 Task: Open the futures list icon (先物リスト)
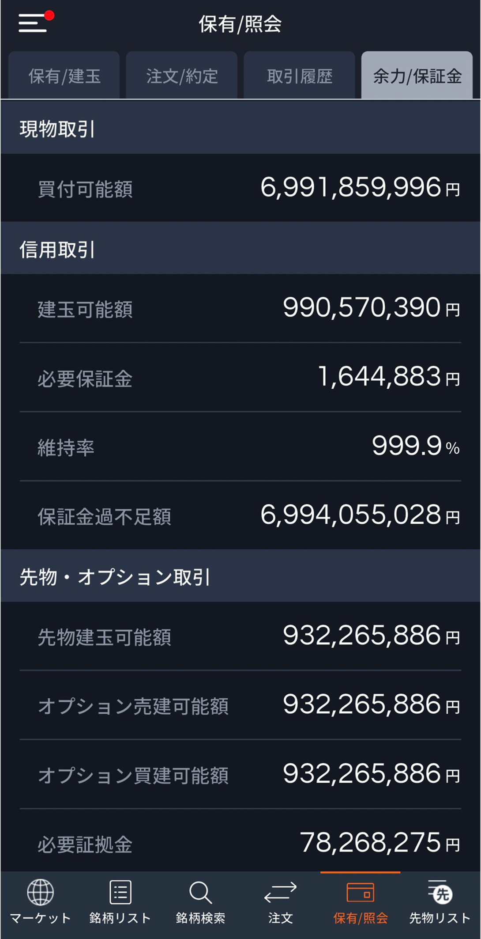pyautogui.click(x=440, y=893)
